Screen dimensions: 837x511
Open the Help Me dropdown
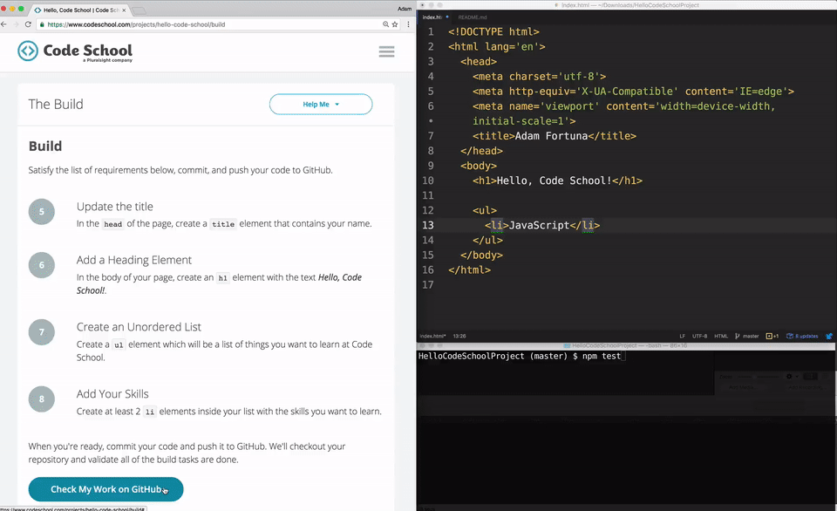pos(321,104)
